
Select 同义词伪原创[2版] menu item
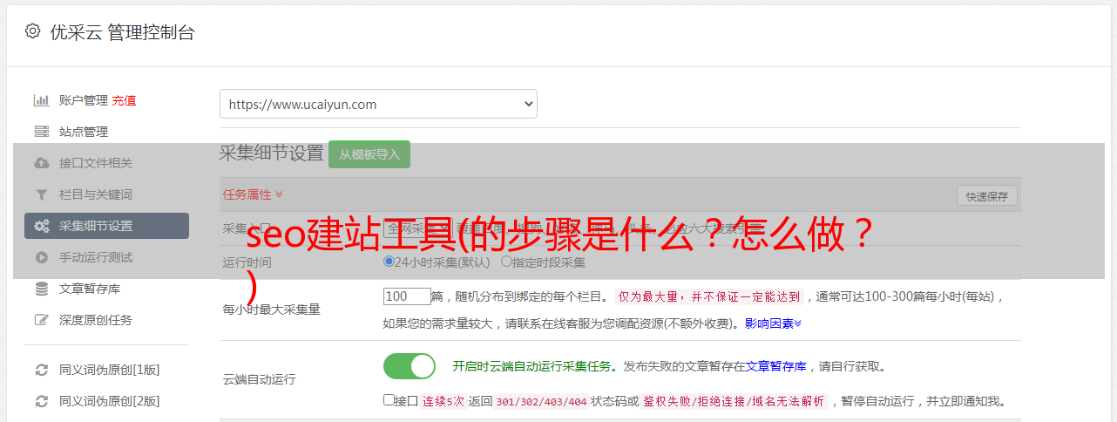tap(109, 401)
